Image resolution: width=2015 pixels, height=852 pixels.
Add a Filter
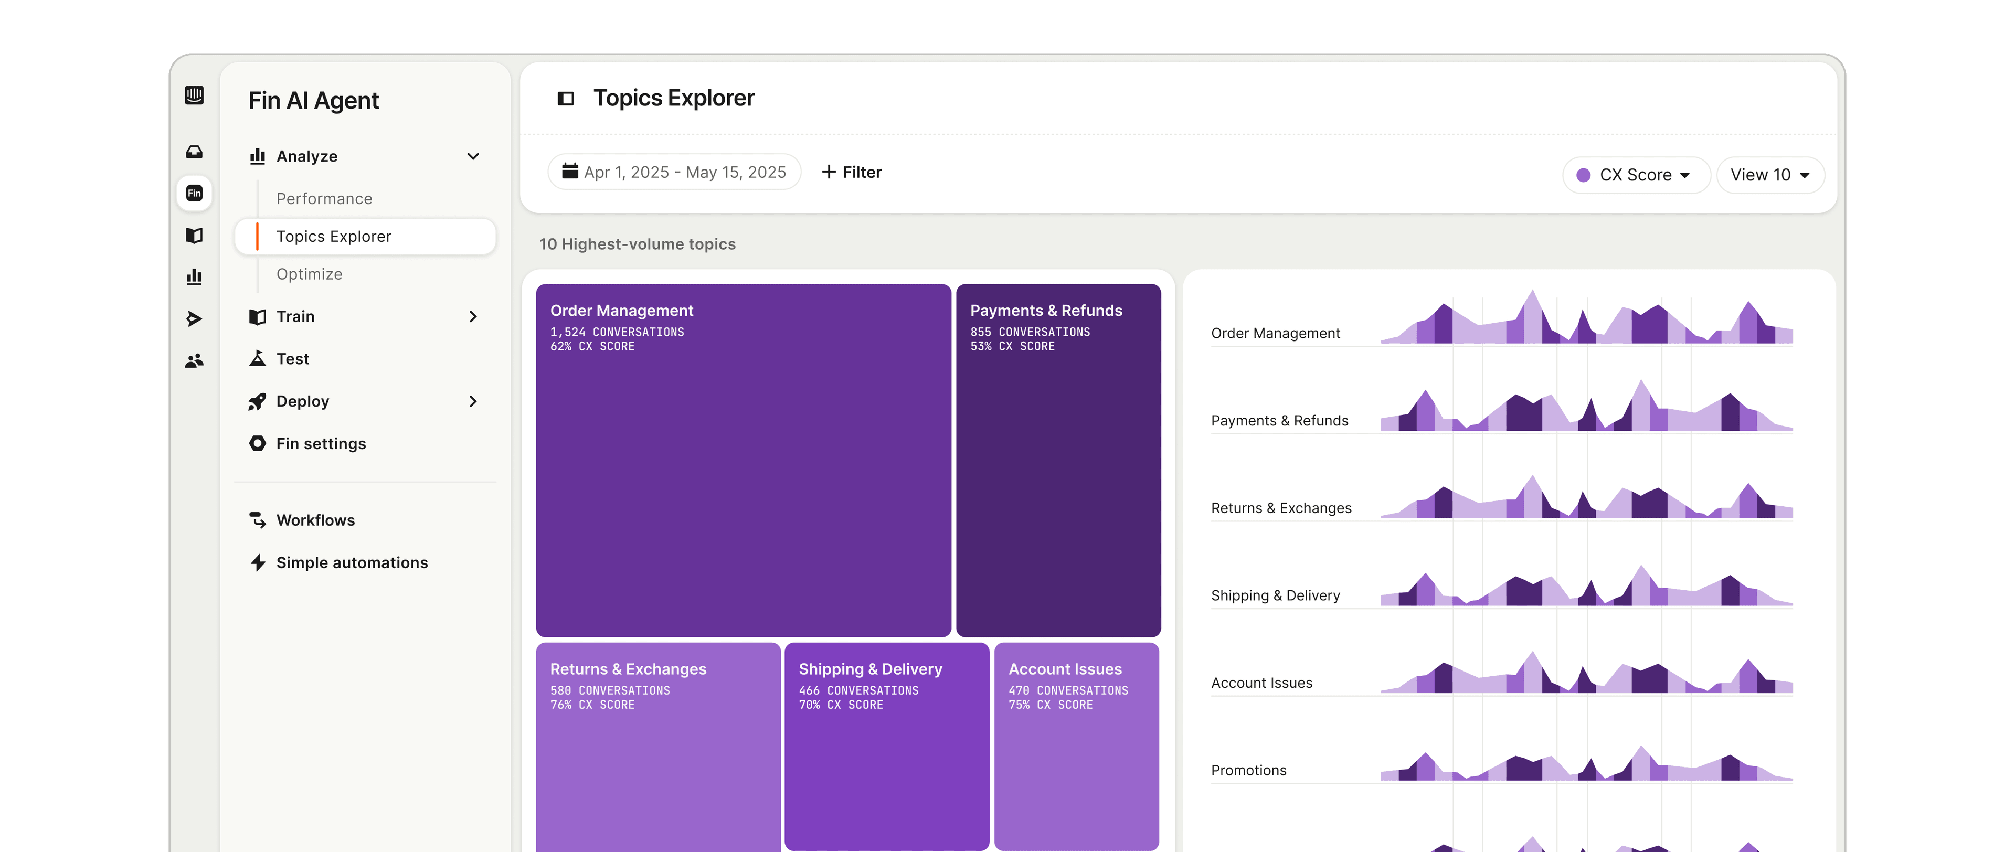[851, 172]
